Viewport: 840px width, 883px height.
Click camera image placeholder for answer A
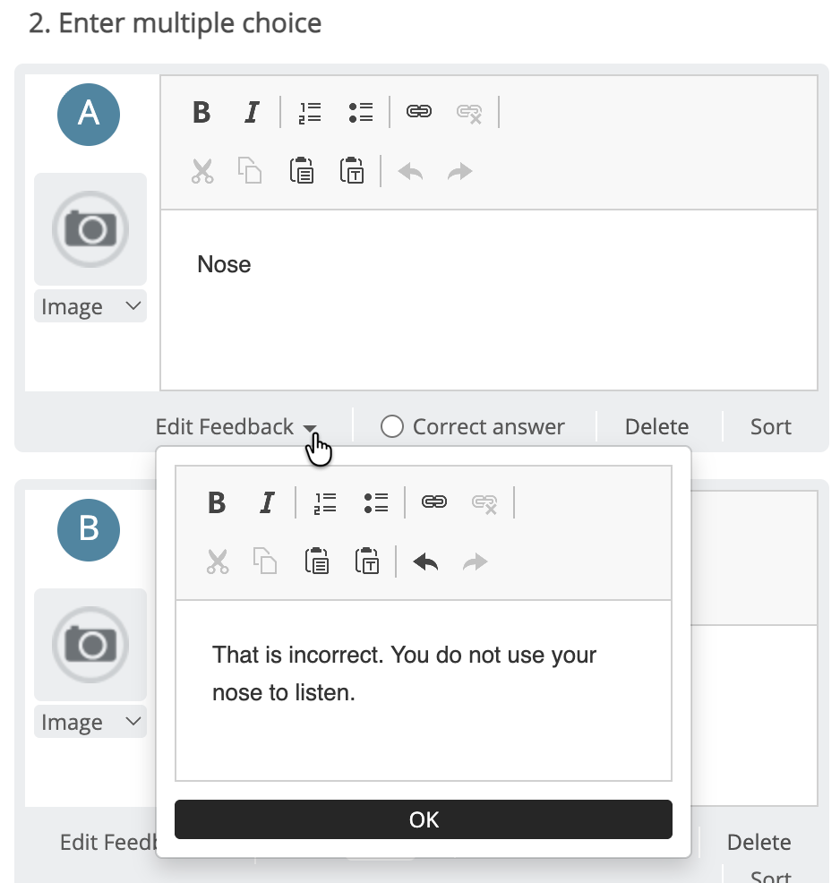90,229
